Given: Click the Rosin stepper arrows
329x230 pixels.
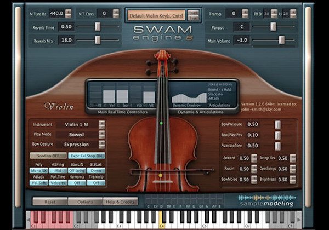Looking at the screenshot, I should click(254, 169).
